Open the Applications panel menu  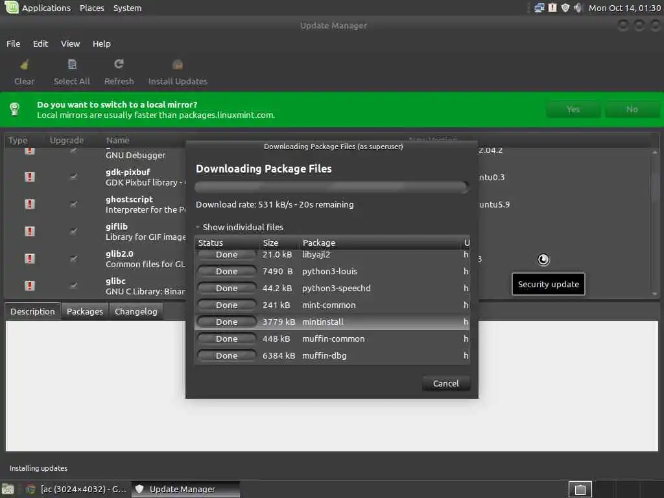click(x=46, y=8)
